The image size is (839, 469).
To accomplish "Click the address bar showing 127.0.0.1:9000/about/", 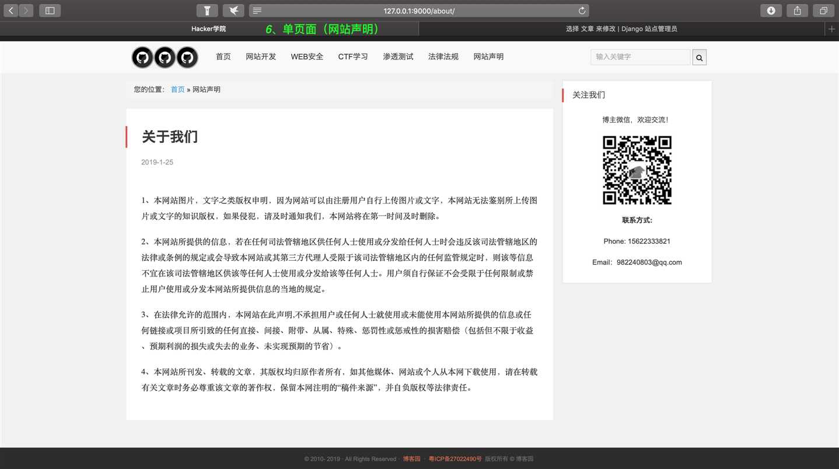I will point(419,10).
